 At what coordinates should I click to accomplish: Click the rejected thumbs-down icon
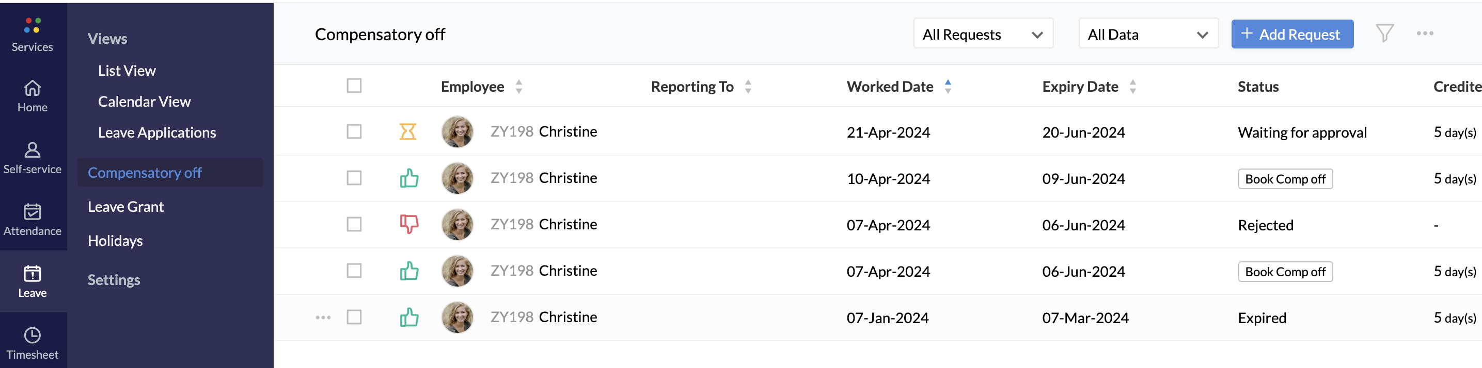(409, 224)
